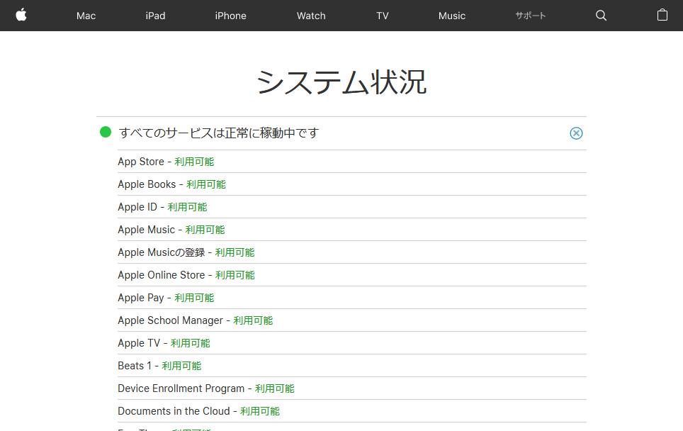Open the Watch navigation item
Viewport: 683px width, 431px height.
coord(311,16)
